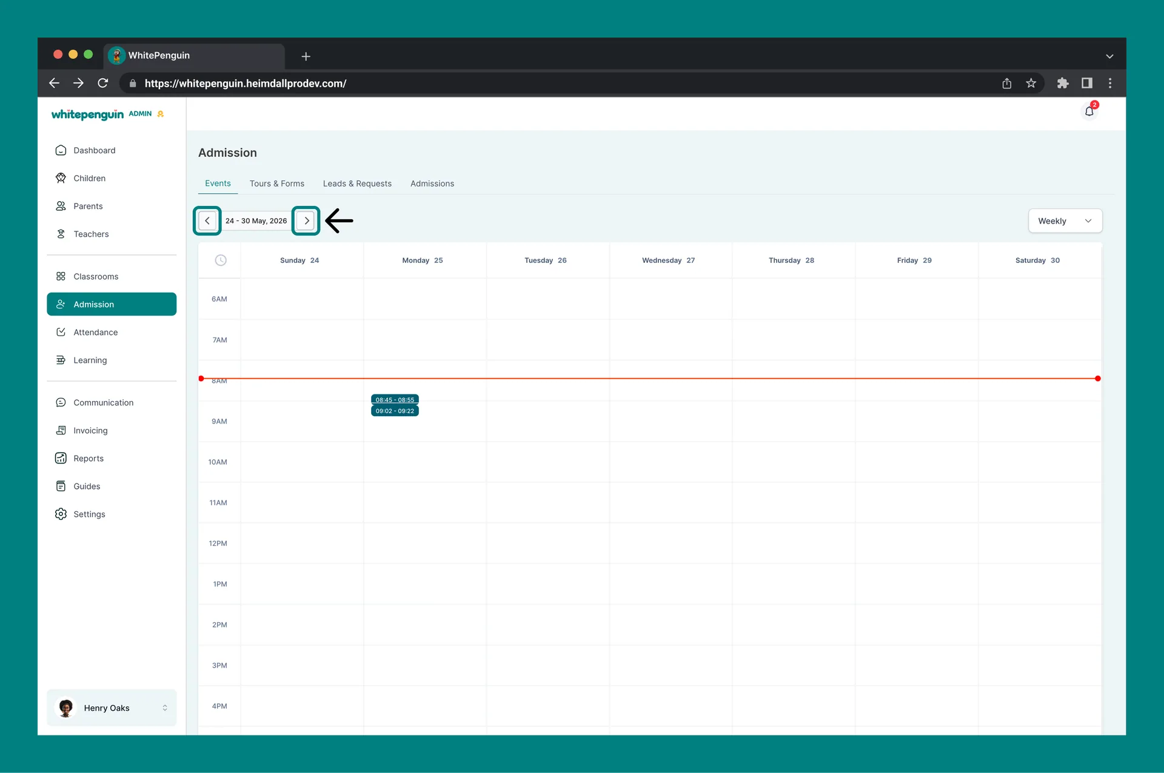Click the Friday 29 column header

tap(915, 260)
